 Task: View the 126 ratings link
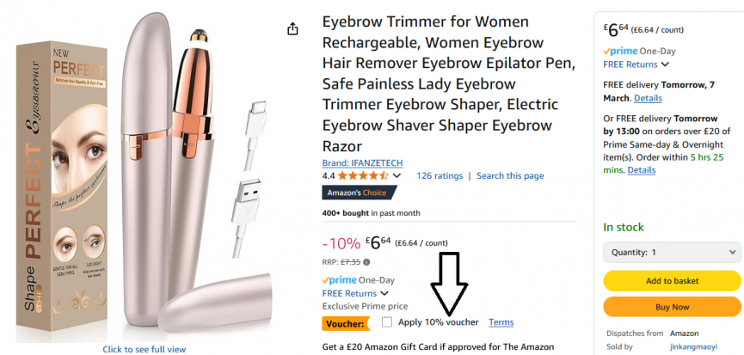[440, 175]
